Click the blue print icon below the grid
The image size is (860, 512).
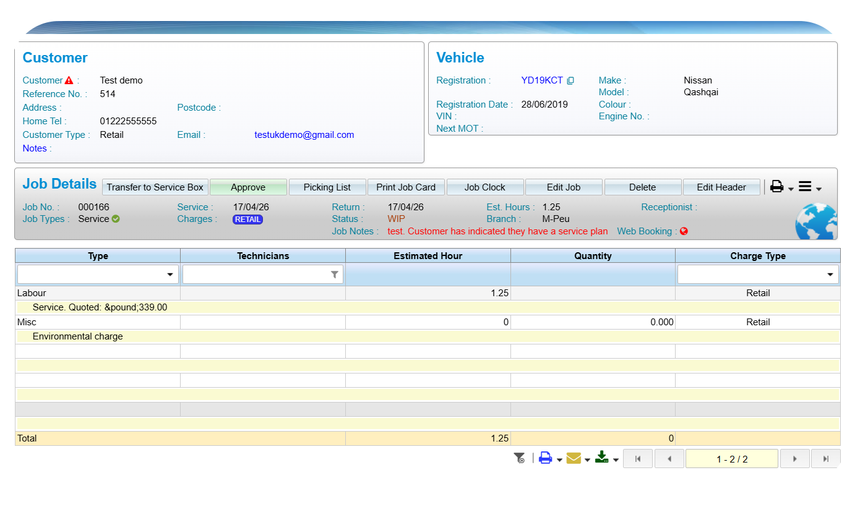point(545,458)
